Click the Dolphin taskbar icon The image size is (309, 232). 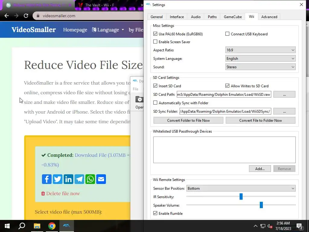[67, 226]
